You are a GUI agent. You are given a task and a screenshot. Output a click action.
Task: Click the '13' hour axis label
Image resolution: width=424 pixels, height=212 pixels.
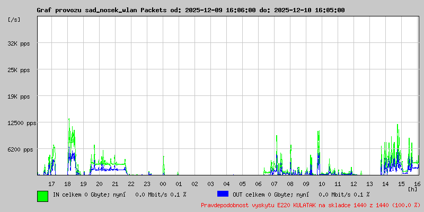(x=369, y=184)
